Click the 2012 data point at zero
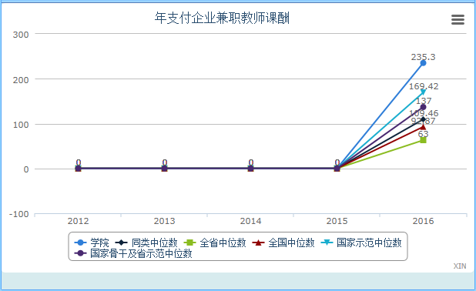Image resolution: width=476 pixels, height=291 pixels. point(78,169)
